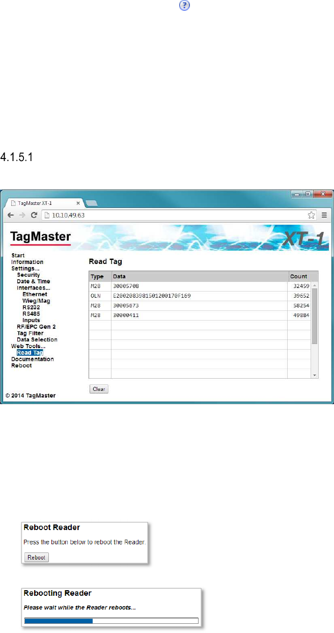Click the tag table scrollbar thumb

pyautogui.click(x=315, y=316)
